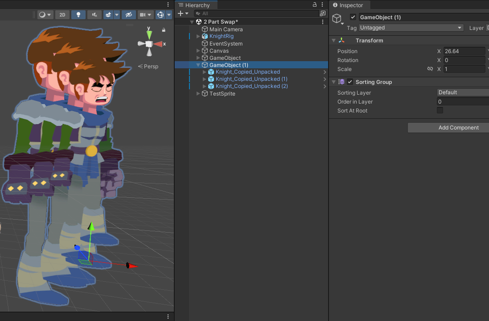The image size is (489, 321).
Task: Expand Canvas object arrow
Action: coord(198,50)
